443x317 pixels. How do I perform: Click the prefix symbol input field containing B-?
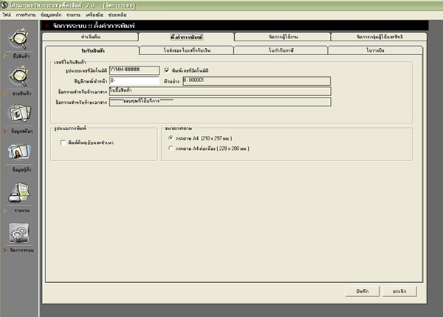[x=133, y=81]
